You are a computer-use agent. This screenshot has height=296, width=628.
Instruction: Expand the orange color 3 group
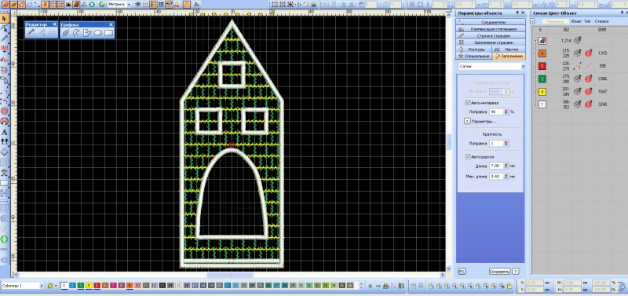click(536, 53)
